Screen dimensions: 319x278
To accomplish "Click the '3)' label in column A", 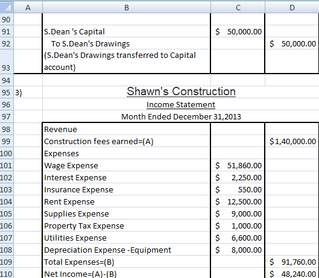I will 28,92.
